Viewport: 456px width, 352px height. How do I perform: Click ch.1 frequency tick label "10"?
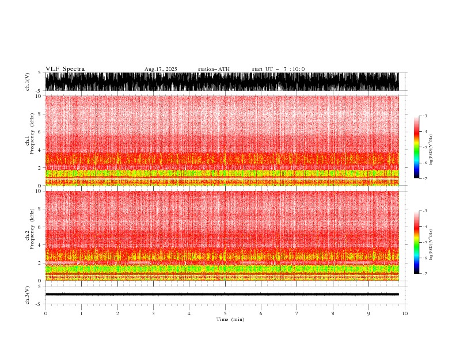[x=39, y=96]
